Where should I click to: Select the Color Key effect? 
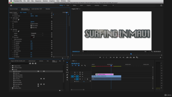17,73
